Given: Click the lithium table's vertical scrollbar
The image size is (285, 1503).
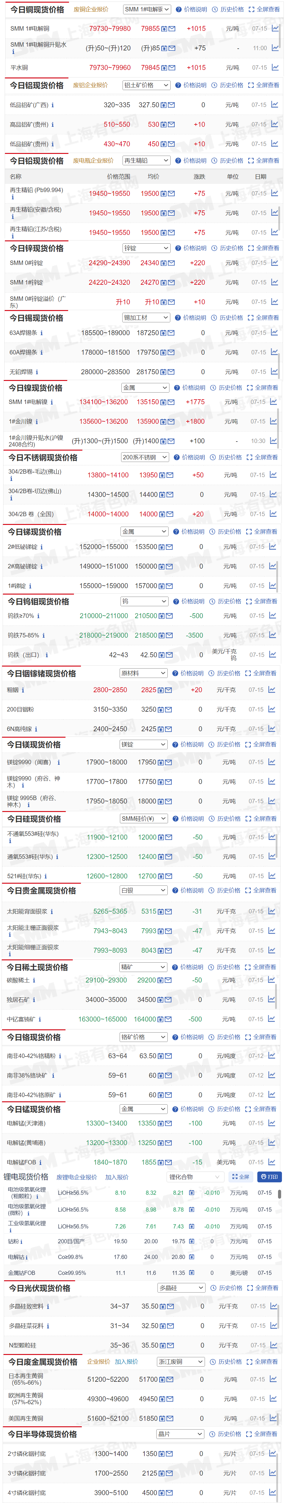Looking at the screenshot, I should [279, 1194].
